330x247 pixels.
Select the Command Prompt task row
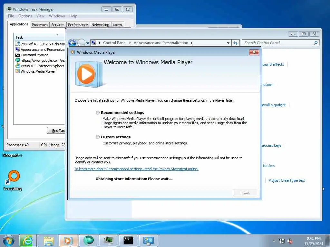coord(40,55)
